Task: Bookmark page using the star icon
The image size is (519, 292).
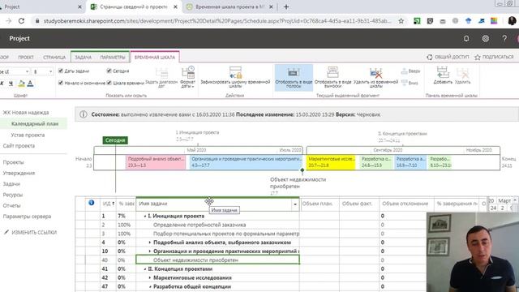Action: coord(401,21)
